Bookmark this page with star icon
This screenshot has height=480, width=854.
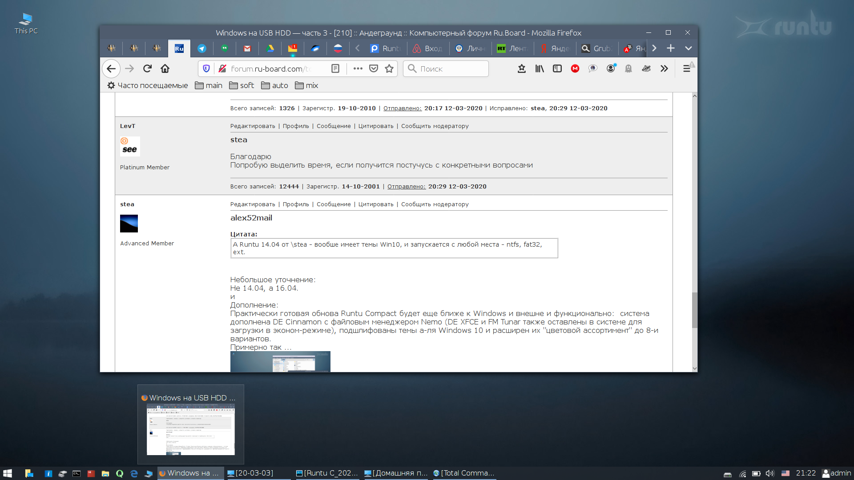(x=389, y=68)
